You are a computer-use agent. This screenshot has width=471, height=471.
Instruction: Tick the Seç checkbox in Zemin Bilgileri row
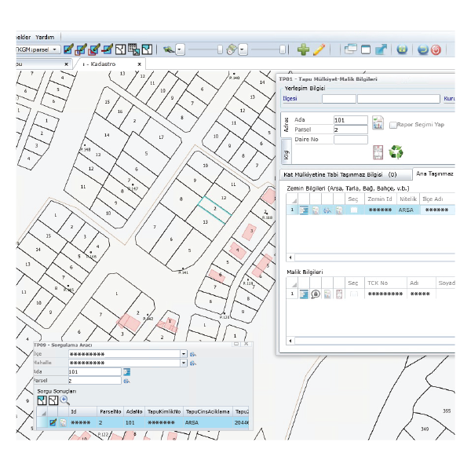tap(354, 210)
